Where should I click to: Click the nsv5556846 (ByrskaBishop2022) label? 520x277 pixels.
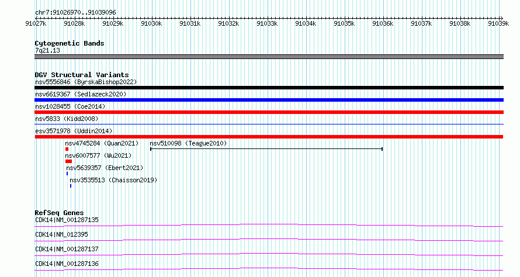pyautogui.click(x=86, y=82)
